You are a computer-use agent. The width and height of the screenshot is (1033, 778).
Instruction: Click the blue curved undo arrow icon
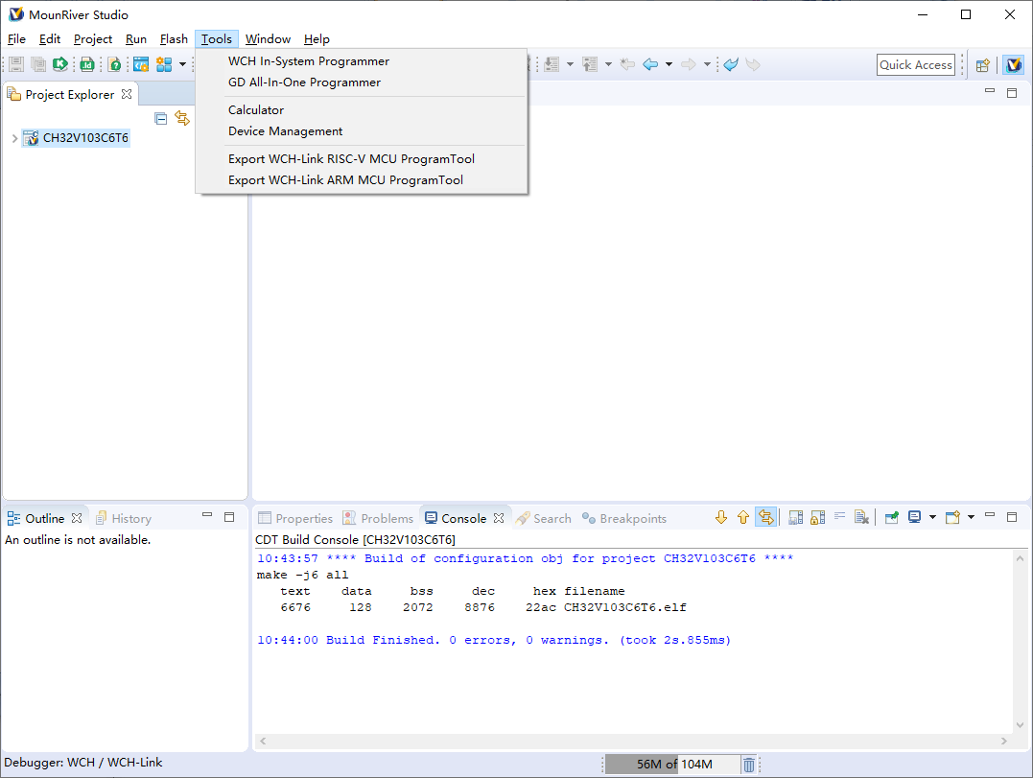[x=731, y=64]
